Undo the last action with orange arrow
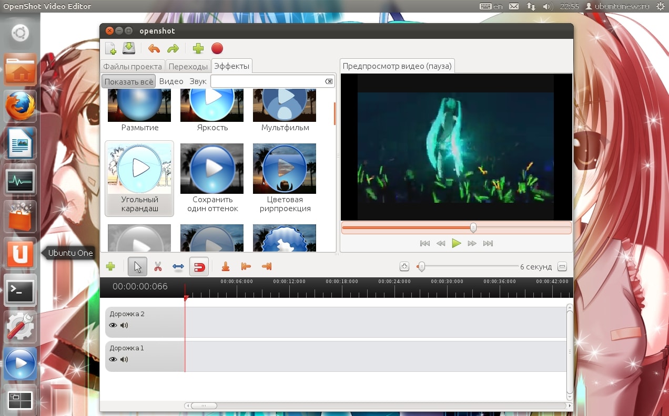 (x=154, y=49)
